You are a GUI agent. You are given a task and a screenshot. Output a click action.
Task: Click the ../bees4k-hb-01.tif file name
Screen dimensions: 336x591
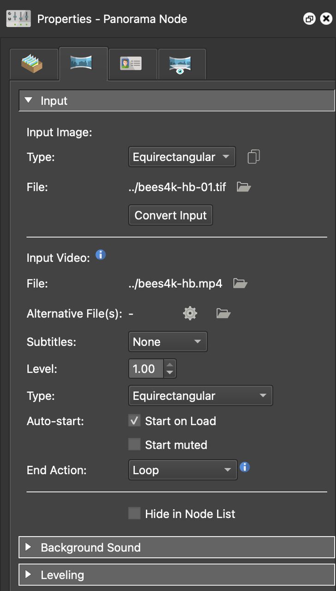tap(177, 187)
